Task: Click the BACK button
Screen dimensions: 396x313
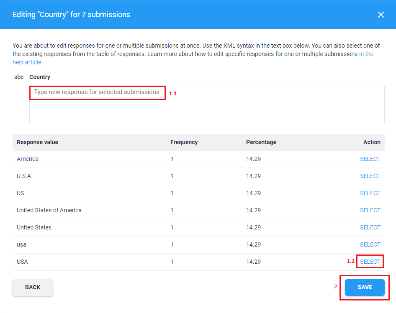Action: click(33, 287)
